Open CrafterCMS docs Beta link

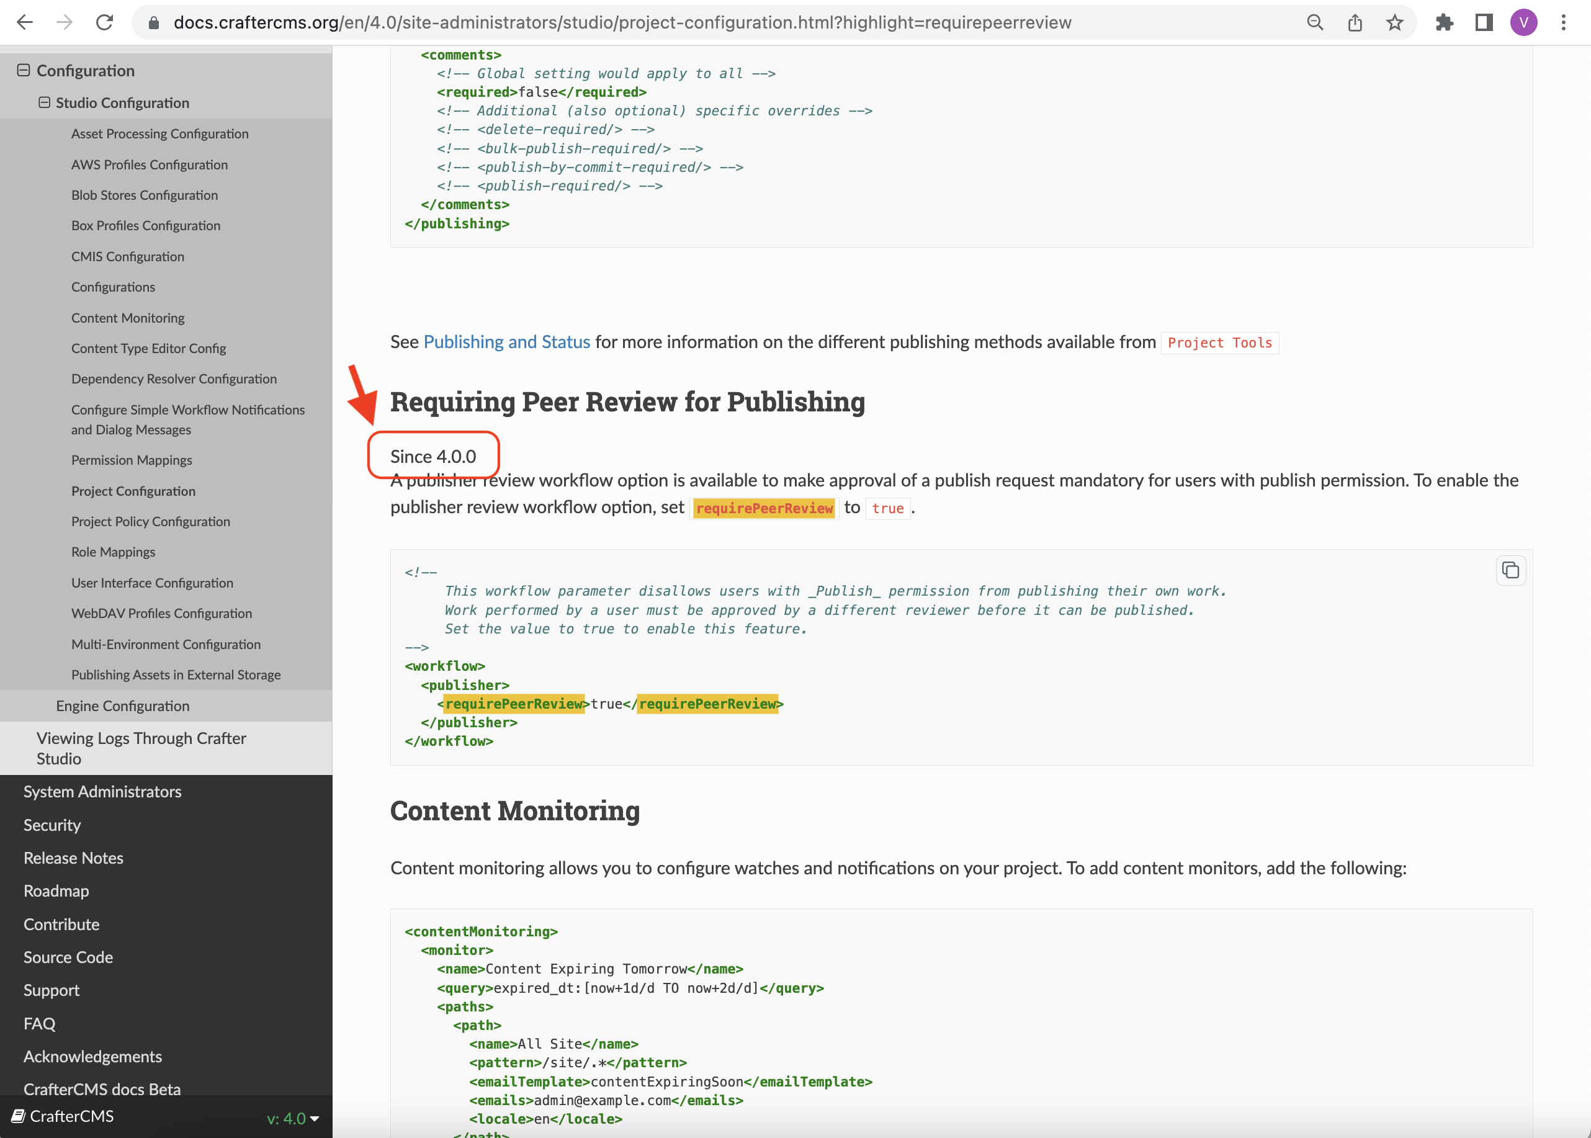[x=102, y=1090]
